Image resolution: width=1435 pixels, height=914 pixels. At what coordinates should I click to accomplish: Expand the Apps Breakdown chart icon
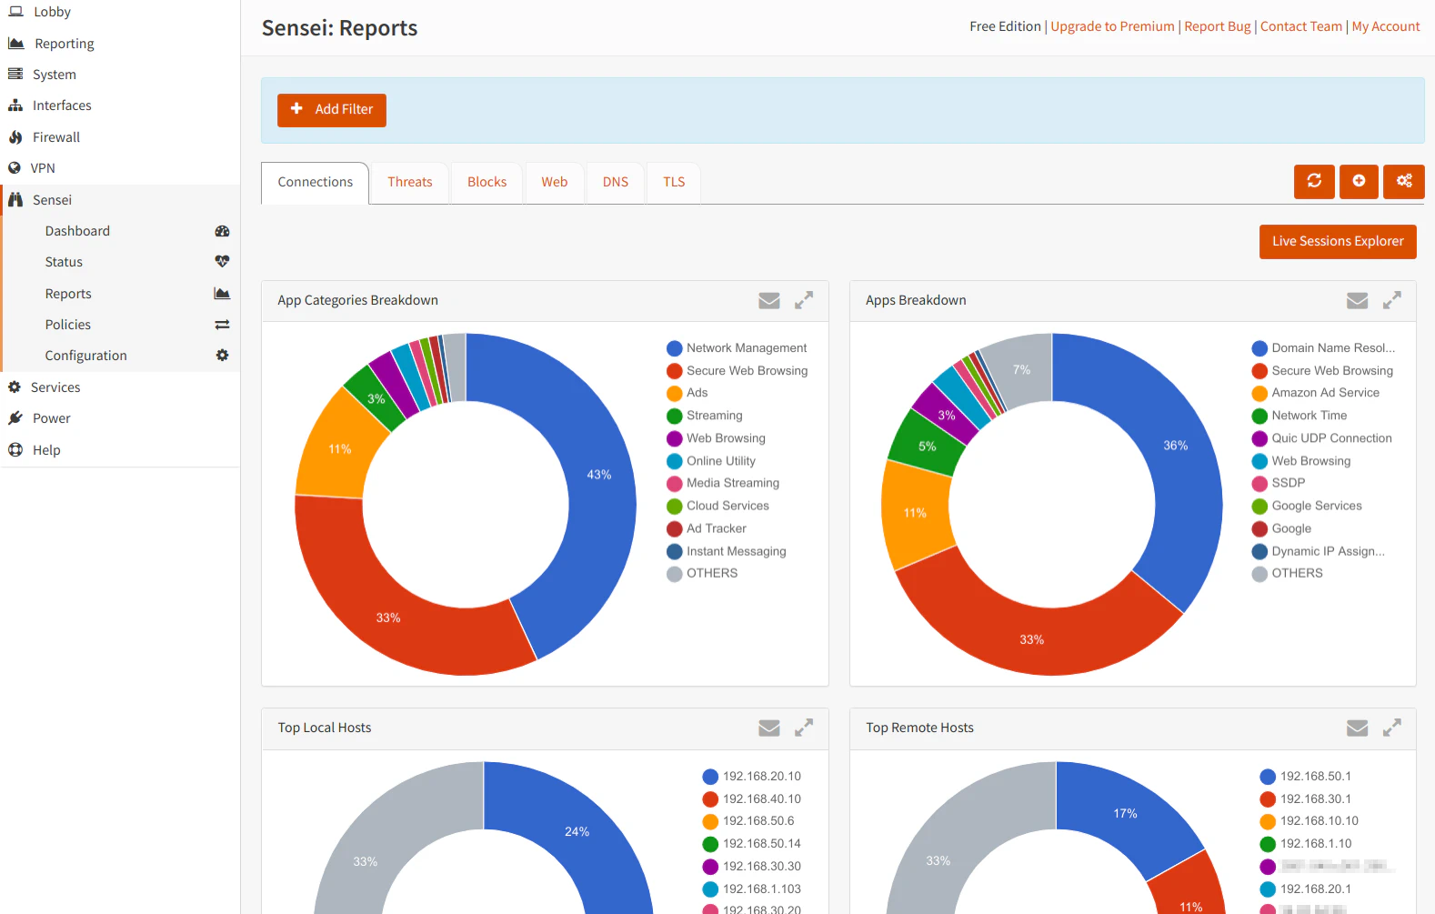pyautogui.click(x=1392, y=300)
